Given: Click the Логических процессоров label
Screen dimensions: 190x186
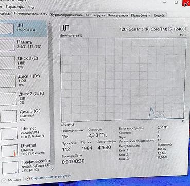Looking at the screenshot, I should (x=136, y=141).
